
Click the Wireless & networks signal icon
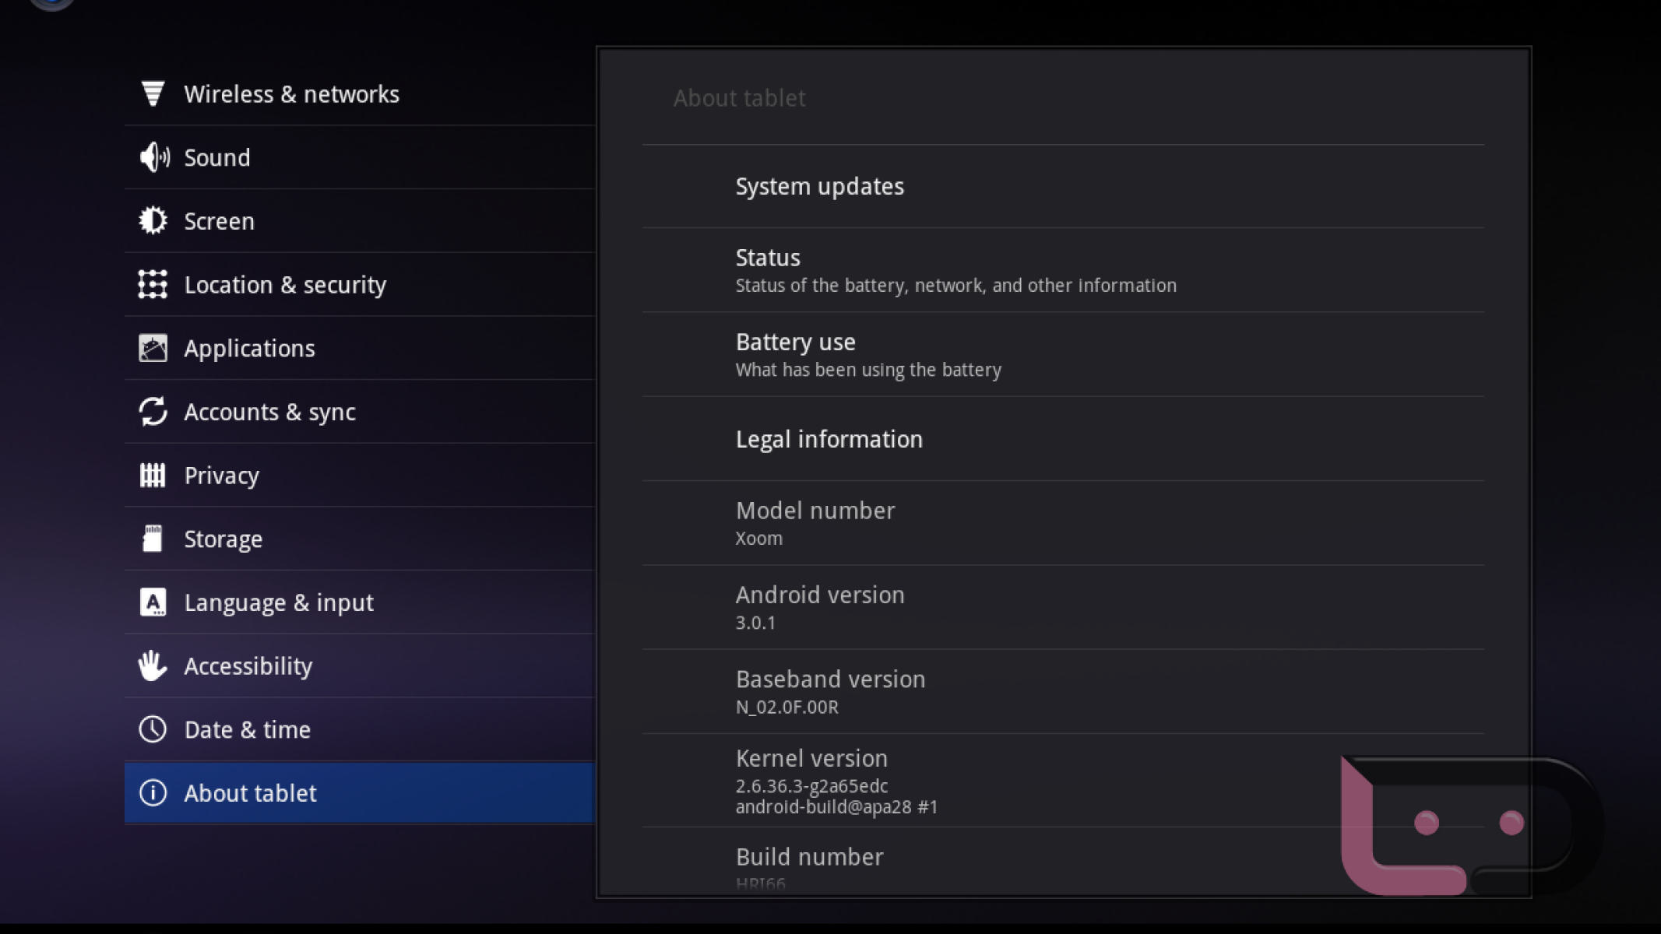tap(153, 94)
